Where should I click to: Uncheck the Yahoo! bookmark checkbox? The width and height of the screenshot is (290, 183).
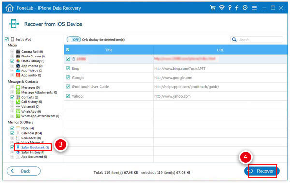click(x=68, y=96)
